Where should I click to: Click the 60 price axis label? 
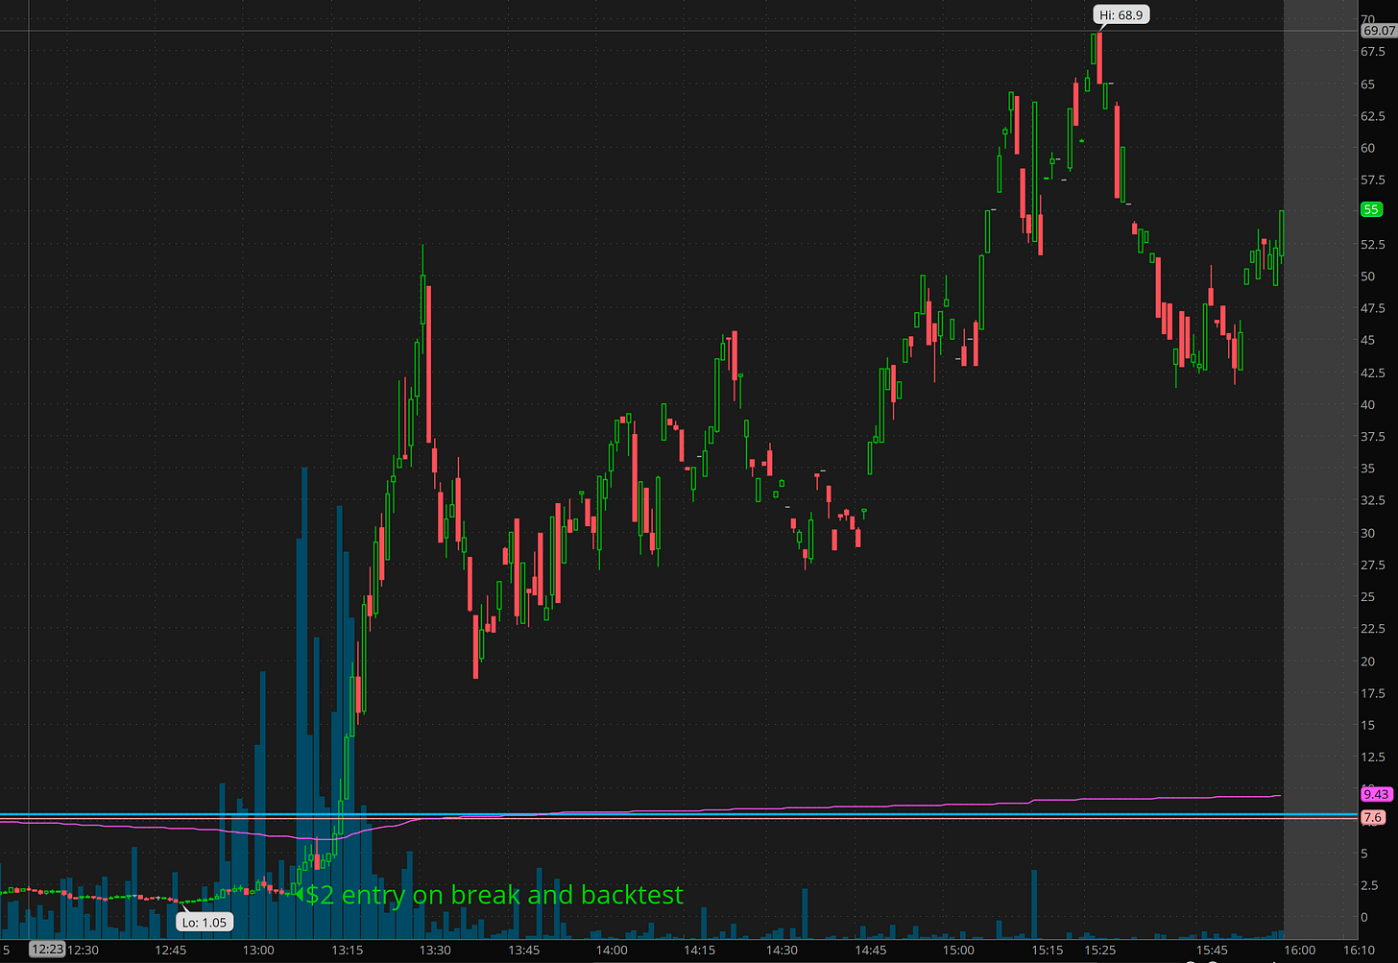coord(1367,148)
